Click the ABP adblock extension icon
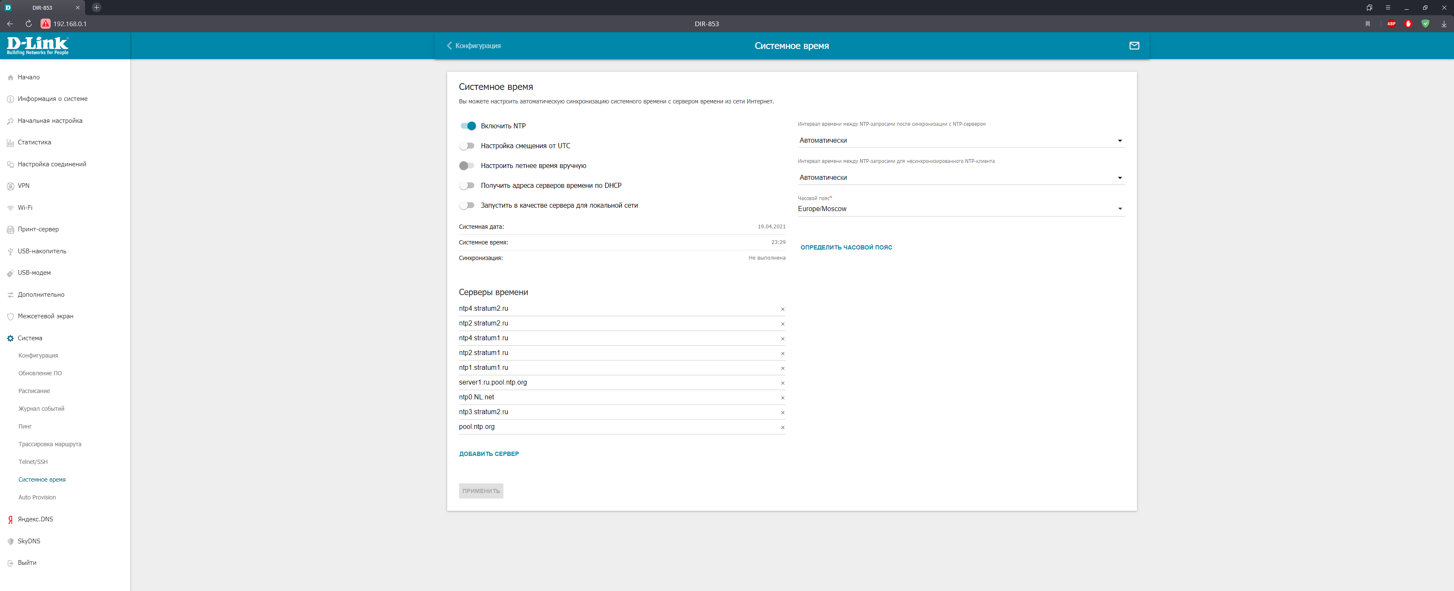Image resolution: width=1454 pixels, height=591 pixels. pyautogui.click(x=1391, y=24)
